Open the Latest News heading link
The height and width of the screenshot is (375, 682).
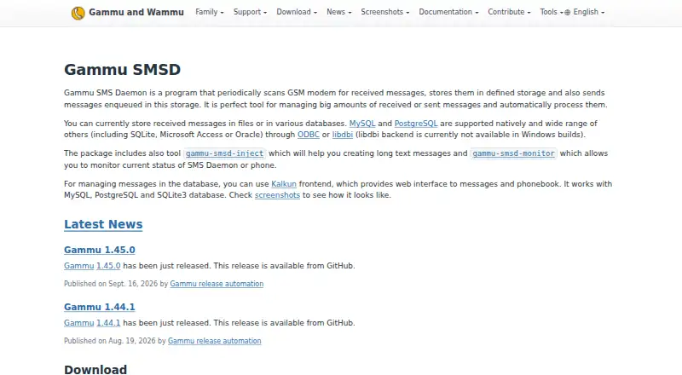(x=103, y=224)
